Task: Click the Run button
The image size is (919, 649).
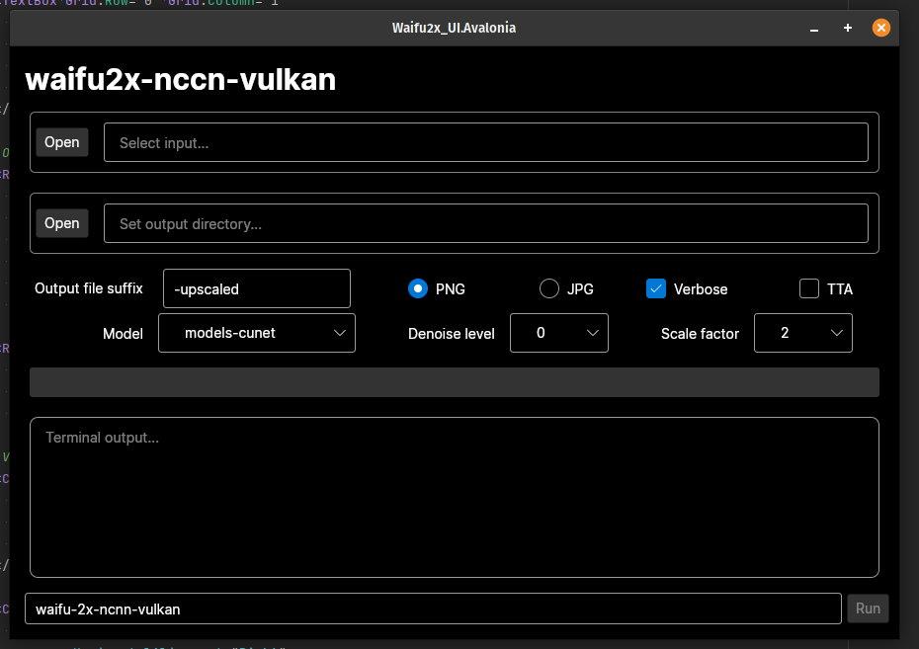Action: (x=868, y=608)
